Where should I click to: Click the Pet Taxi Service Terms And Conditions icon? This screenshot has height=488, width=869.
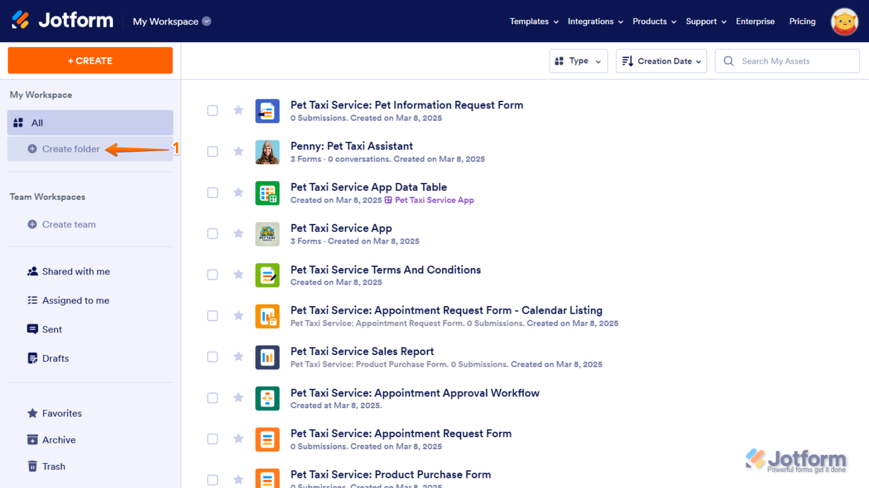point(267,275)
